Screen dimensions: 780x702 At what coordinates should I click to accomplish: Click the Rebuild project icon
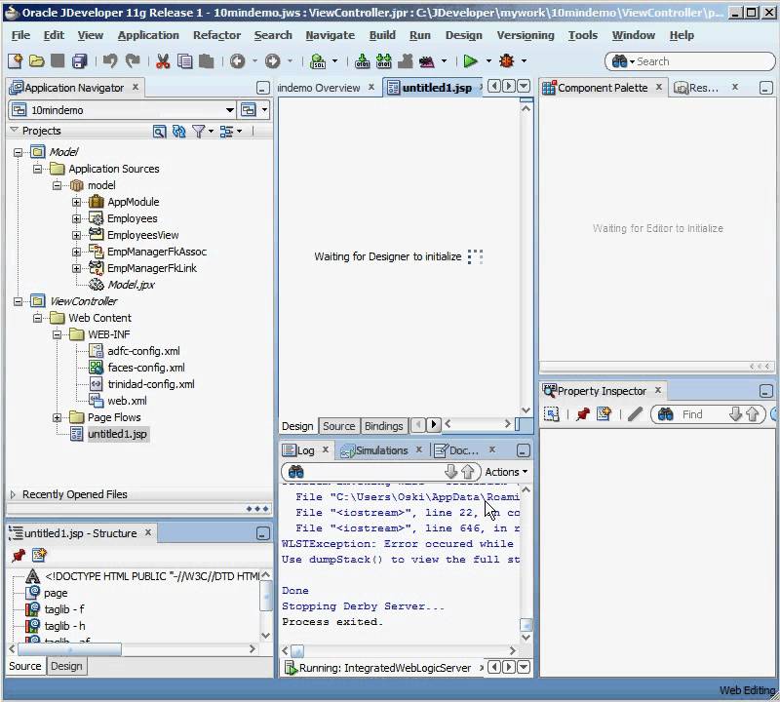383,61
